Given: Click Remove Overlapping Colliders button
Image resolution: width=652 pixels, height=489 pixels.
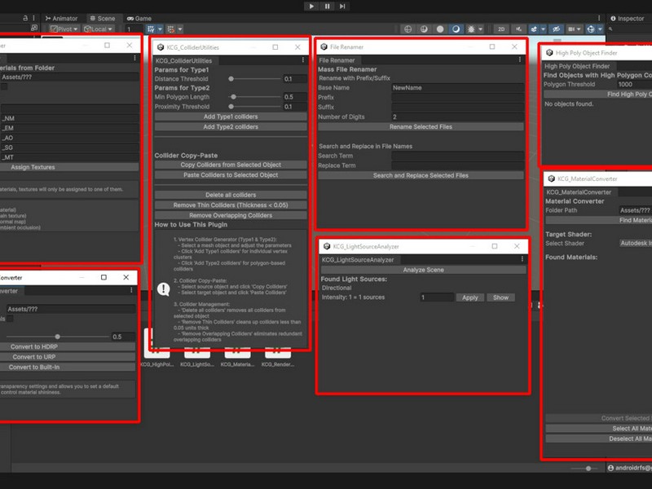Looking at the screenshot, I should pyautogui.click(x=231, y=215).
